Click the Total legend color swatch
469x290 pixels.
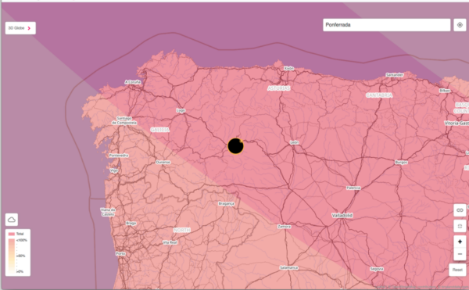click(12, 234)
